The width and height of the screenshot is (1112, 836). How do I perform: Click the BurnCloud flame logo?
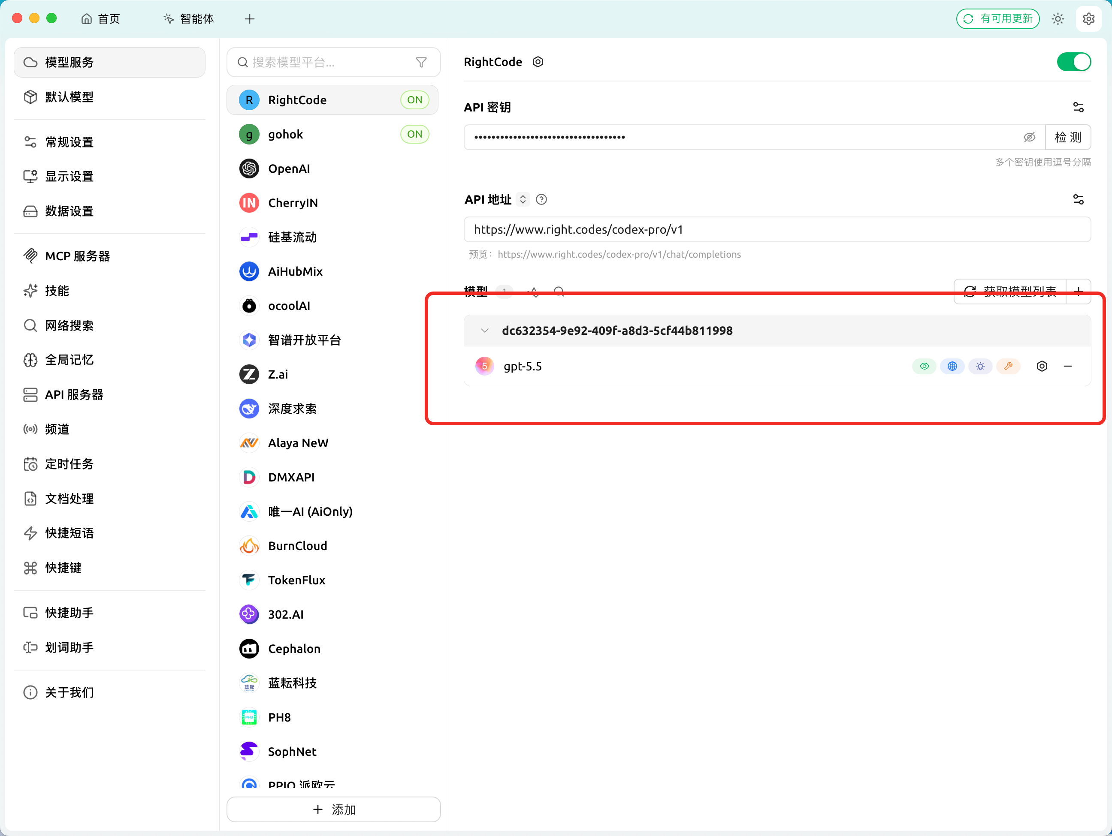pyautogui.click(x=249, y=546)
